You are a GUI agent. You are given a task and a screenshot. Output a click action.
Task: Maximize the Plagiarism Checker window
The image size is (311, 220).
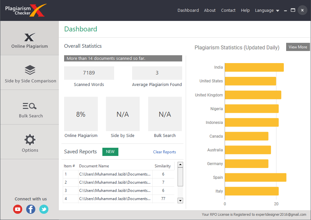coord(293,10)
